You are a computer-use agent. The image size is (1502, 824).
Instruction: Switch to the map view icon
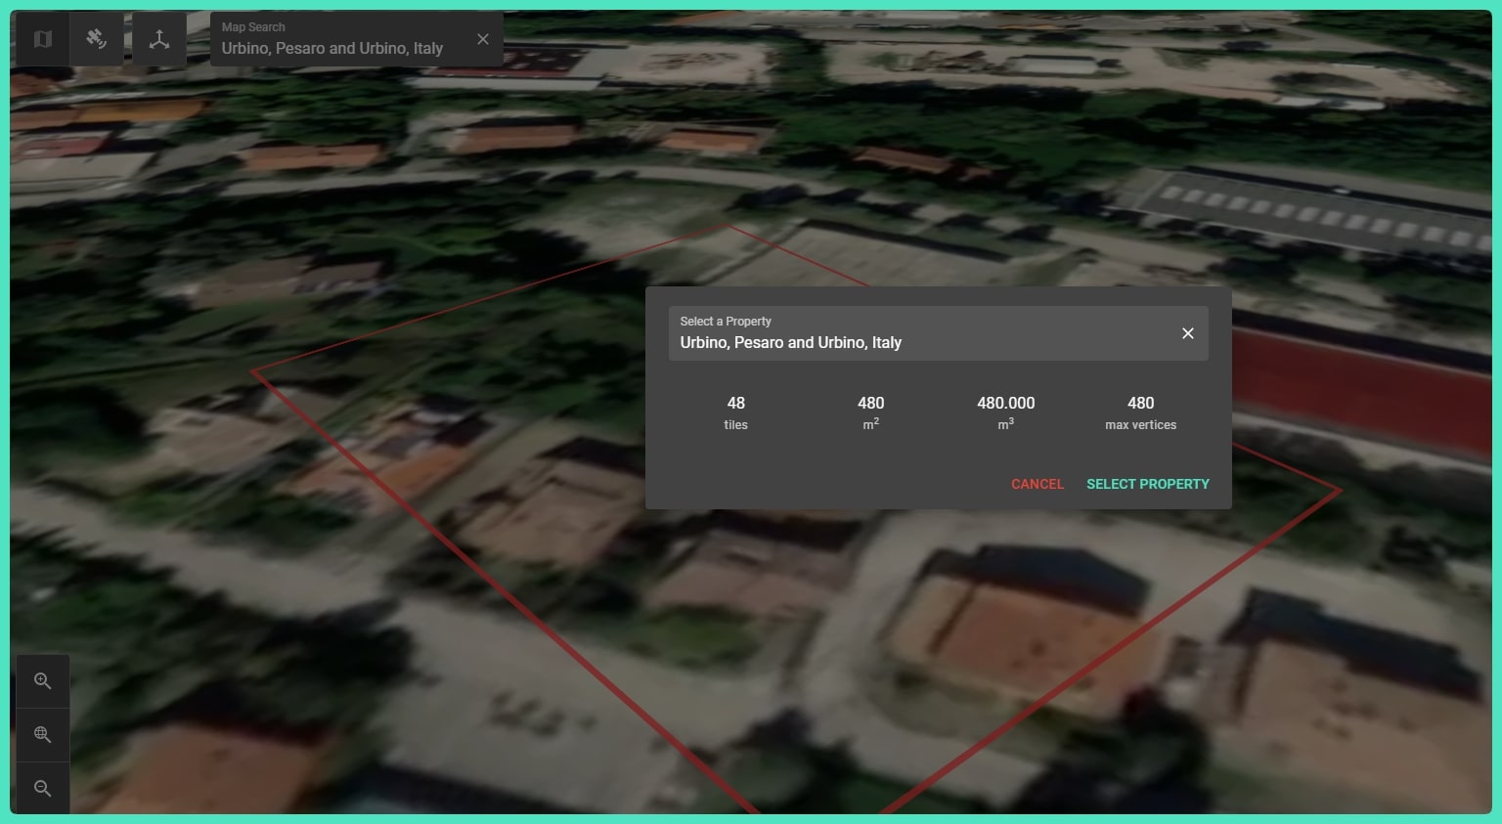[x=42, y=39]
